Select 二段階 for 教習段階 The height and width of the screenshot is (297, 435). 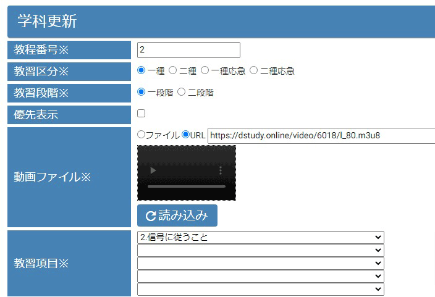click(181, 92)
